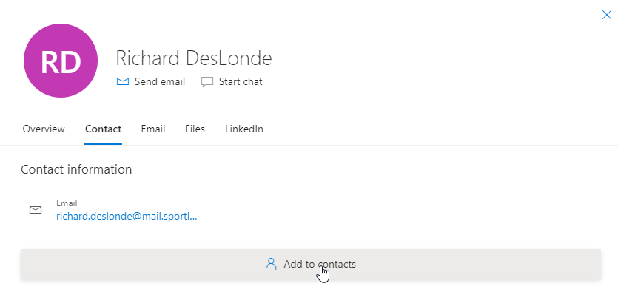
Task: Click the small Email field label
Action: coord(67,203)
